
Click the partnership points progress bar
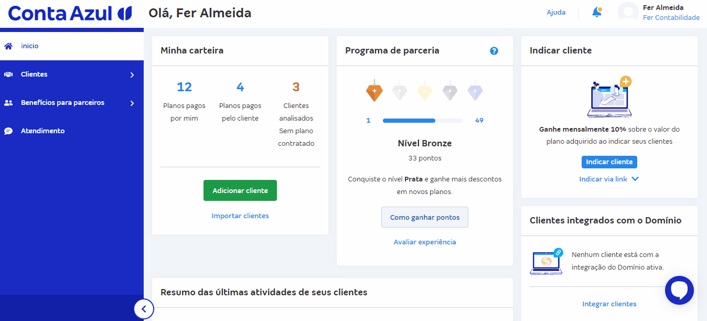tap(423, 121)
